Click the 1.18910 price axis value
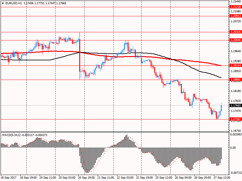Image resolution: width=242 pixels, height=181 pixels. click(236, 71)
